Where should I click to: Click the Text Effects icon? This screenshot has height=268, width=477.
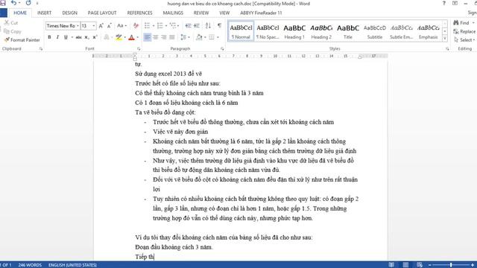107,37
